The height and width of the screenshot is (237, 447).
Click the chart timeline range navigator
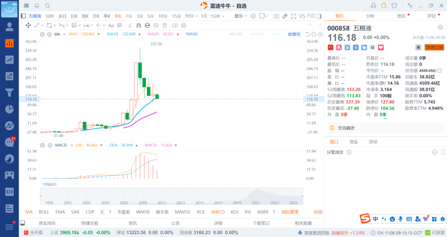(172, 196)
